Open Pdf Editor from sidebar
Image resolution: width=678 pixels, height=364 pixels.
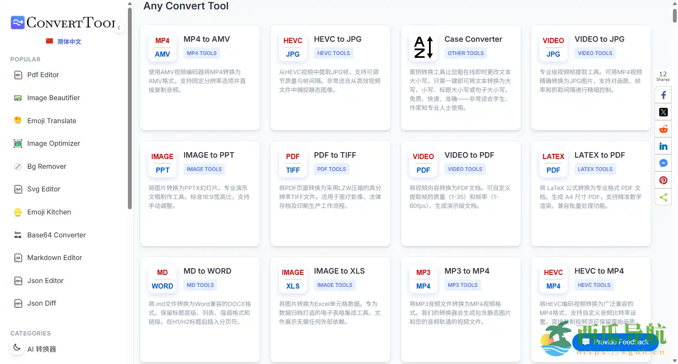click(43, 75)
